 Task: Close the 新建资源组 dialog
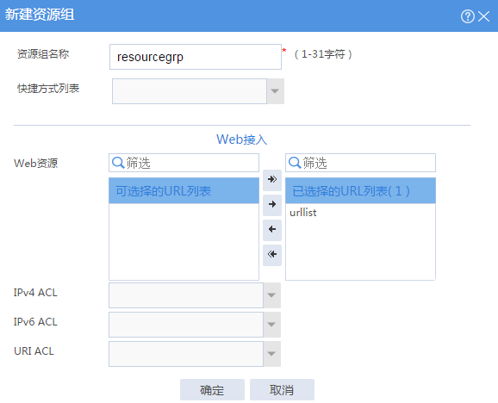tap(483, 16)
